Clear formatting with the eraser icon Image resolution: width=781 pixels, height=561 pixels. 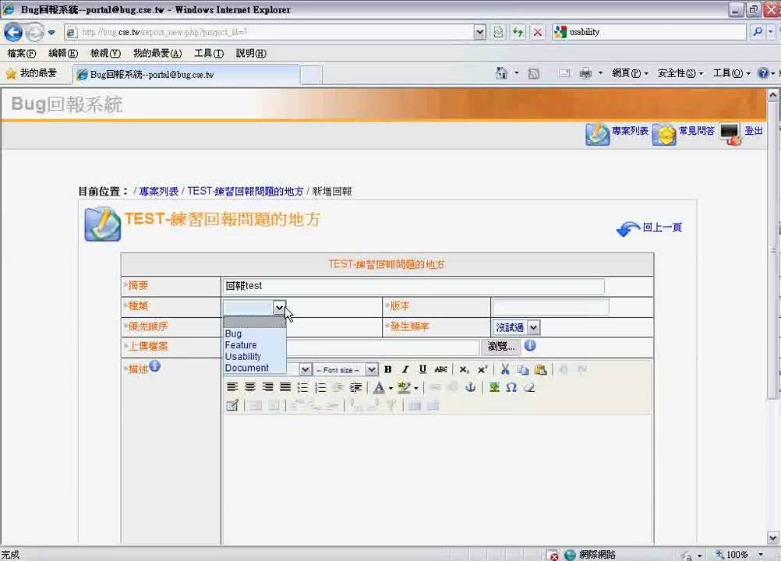click(x=529, y=387)
